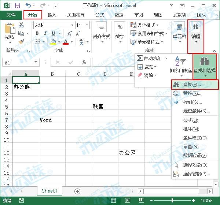Viewport: 220px width, 205px height.
Task: Switch to the 视图 view tab
Action: click(x=158, y=15)
